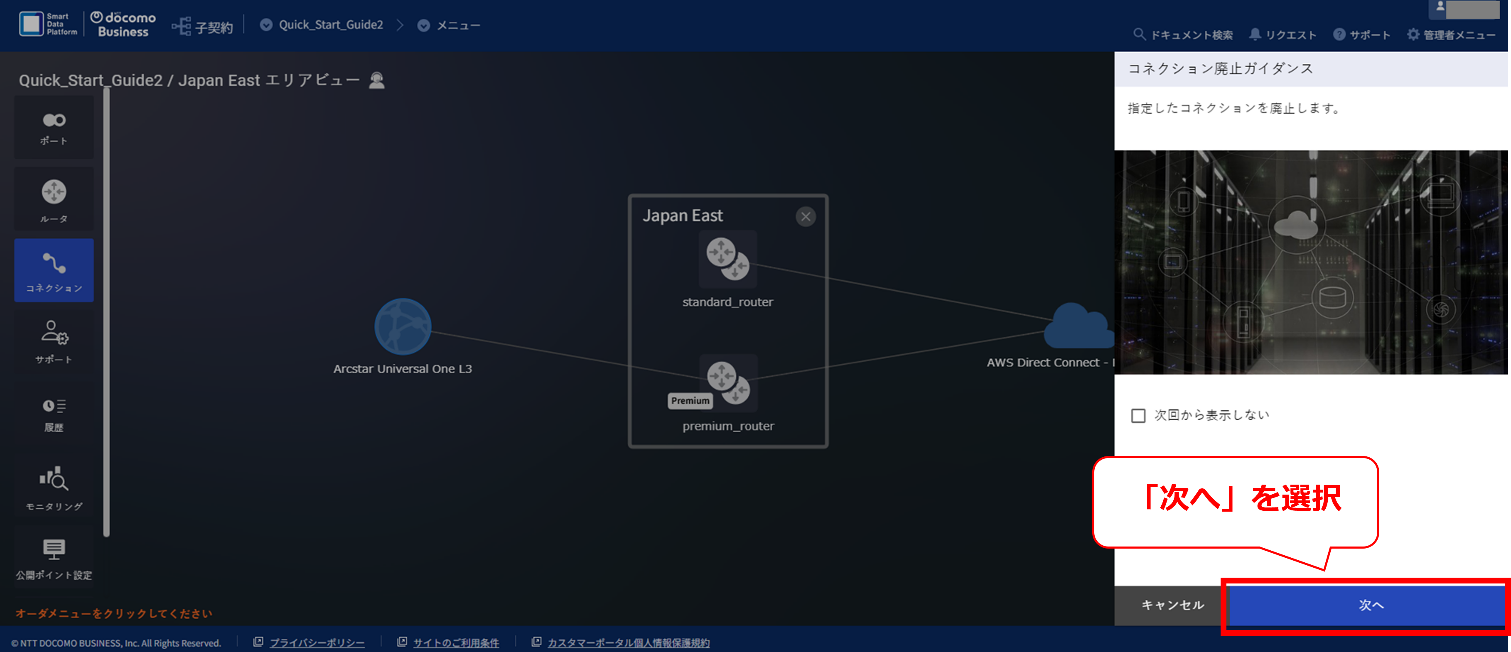Viewport: 1511px width, 652px height.
Task: Expand the メニュー dropdown in header
Action: [x=449, y=25]
